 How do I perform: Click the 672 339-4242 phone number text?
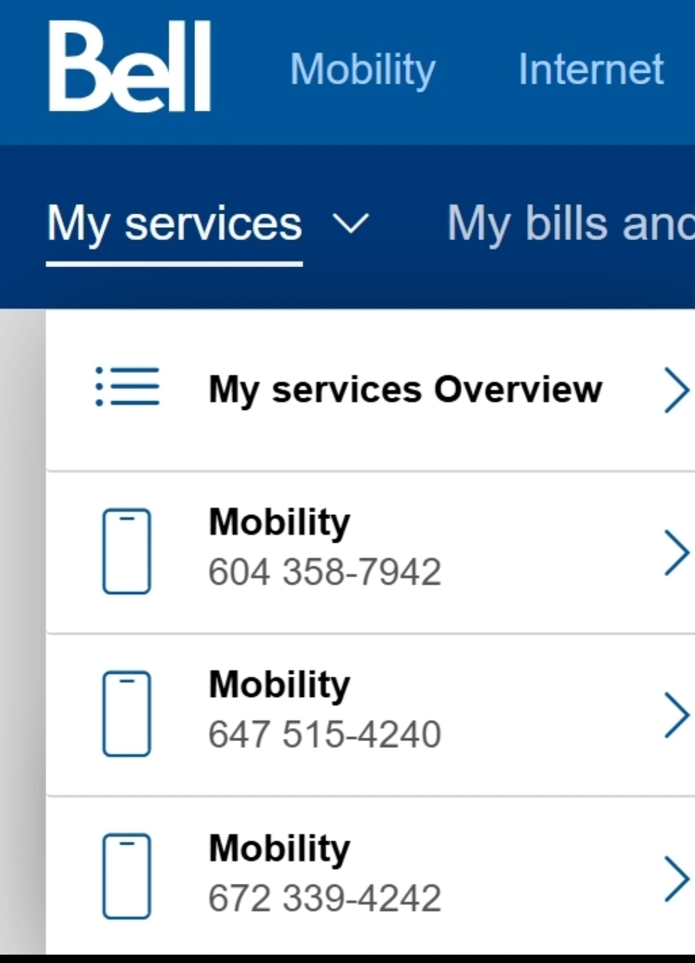coord(325,897)
